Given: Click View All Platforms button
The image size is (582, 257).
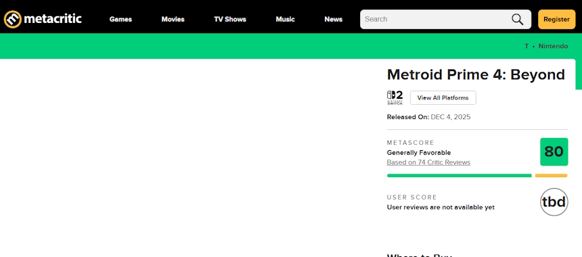Looking at the screenshot, I should click(443, 98).
